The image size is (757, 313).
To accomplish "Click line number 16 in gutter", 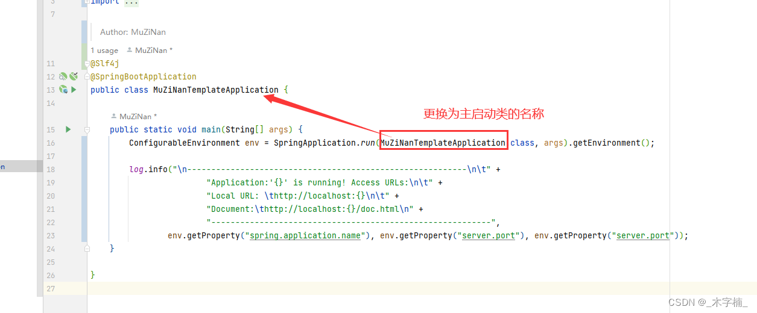I will [x=51, y=143].
